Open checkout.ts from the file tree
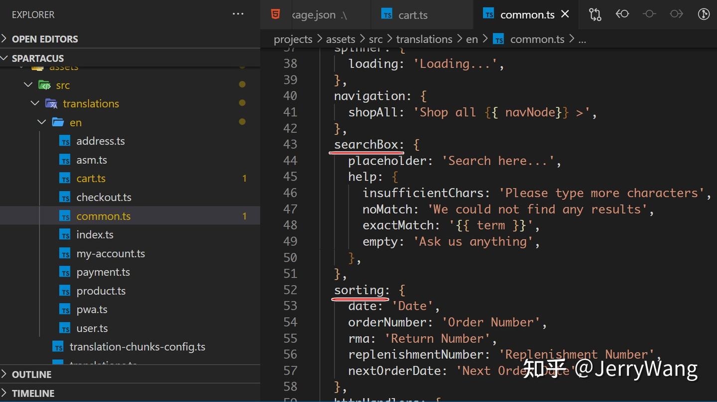This screenshot has width=717, height=402. click(104, 197)
